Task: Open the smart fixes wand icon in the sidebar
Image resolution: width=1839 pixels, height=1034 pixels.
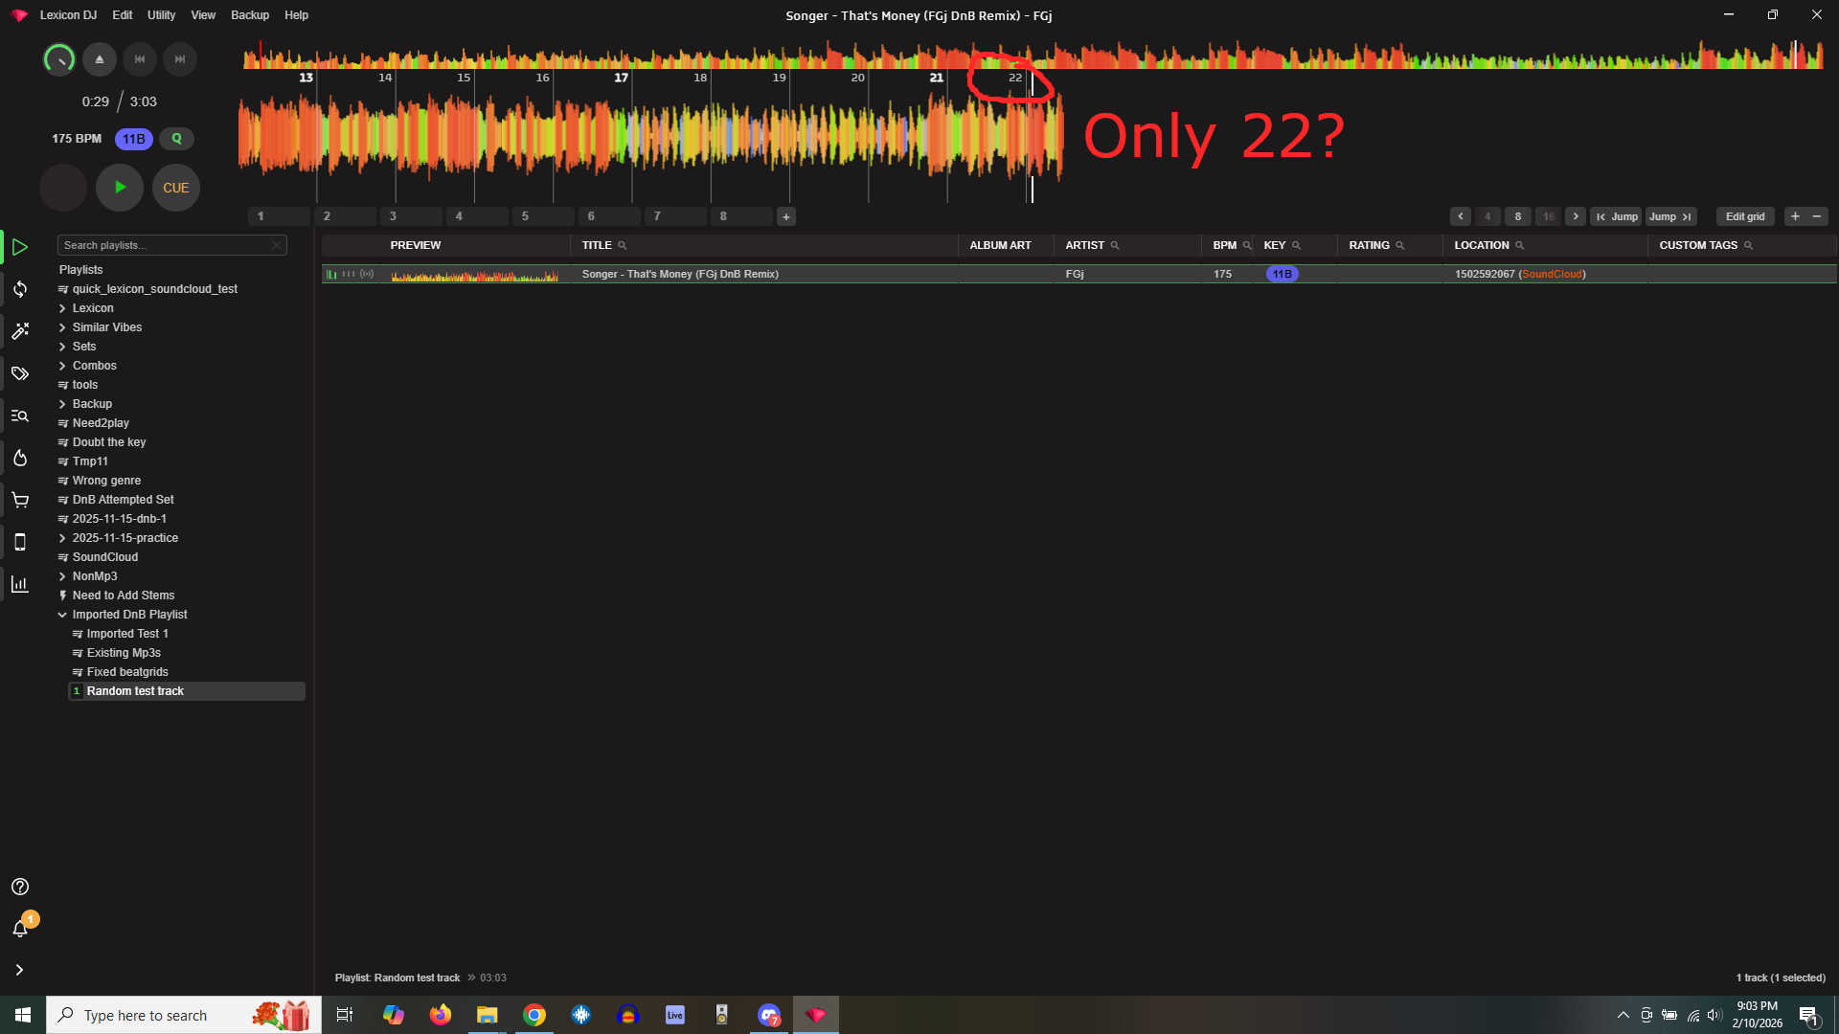Action: point(20,331)
